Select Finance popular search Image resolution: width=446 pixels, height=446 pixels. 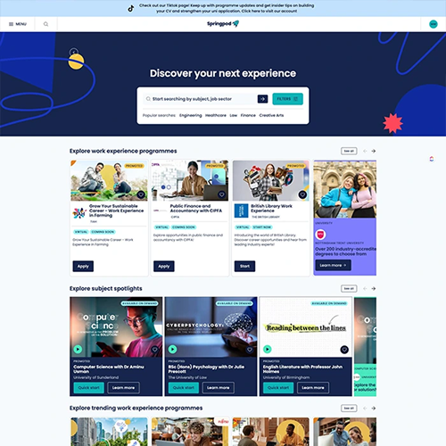tap(248, 115)
